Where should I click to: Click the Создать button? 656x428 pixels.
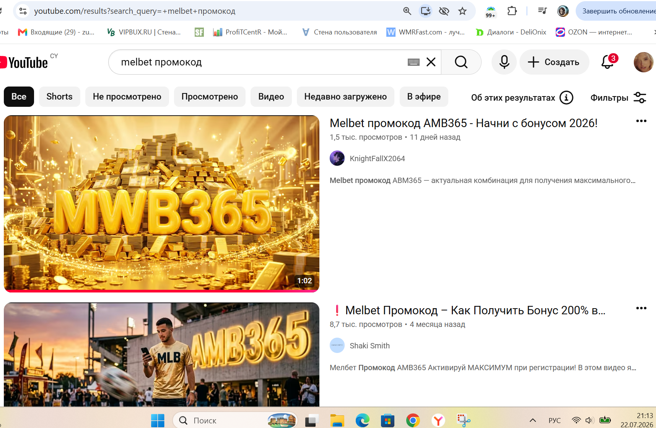coord(554,62)
